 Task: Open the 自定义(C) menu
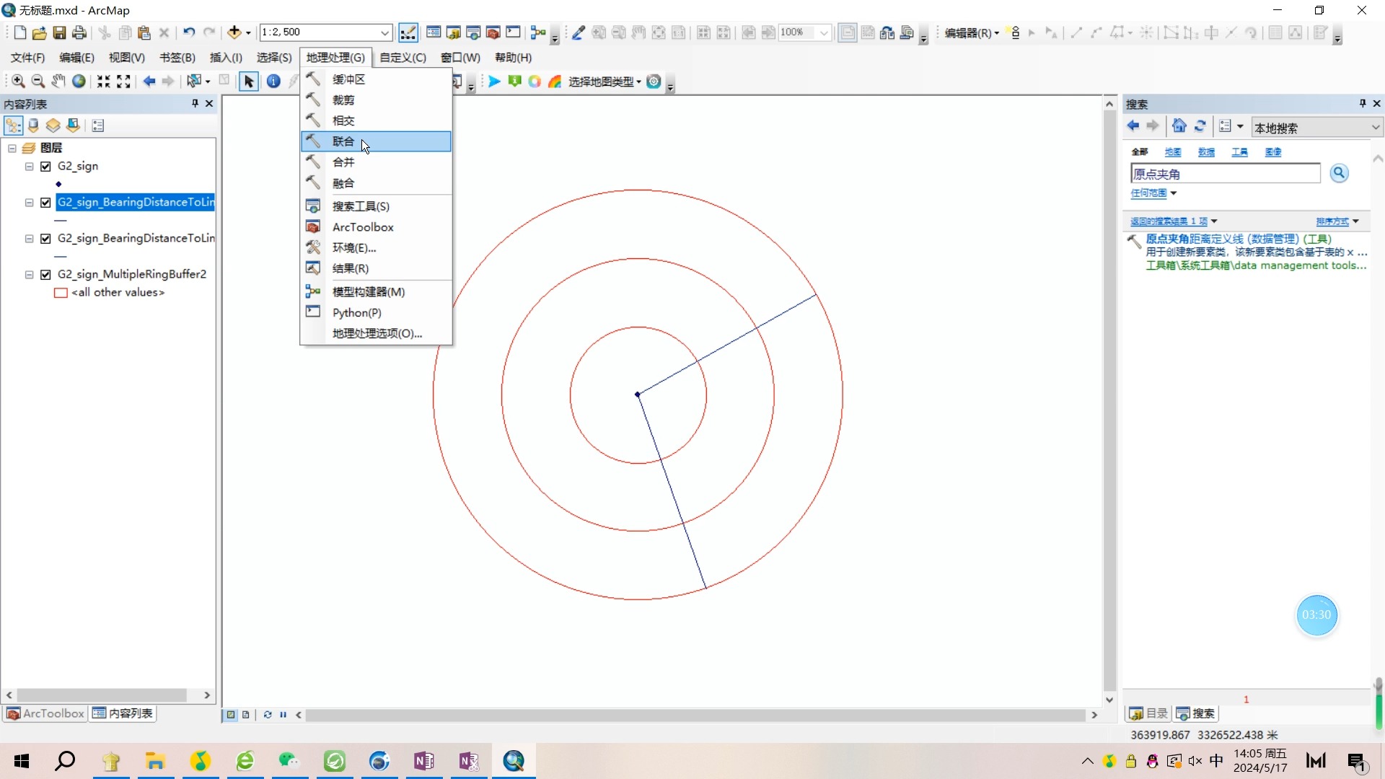403,58
